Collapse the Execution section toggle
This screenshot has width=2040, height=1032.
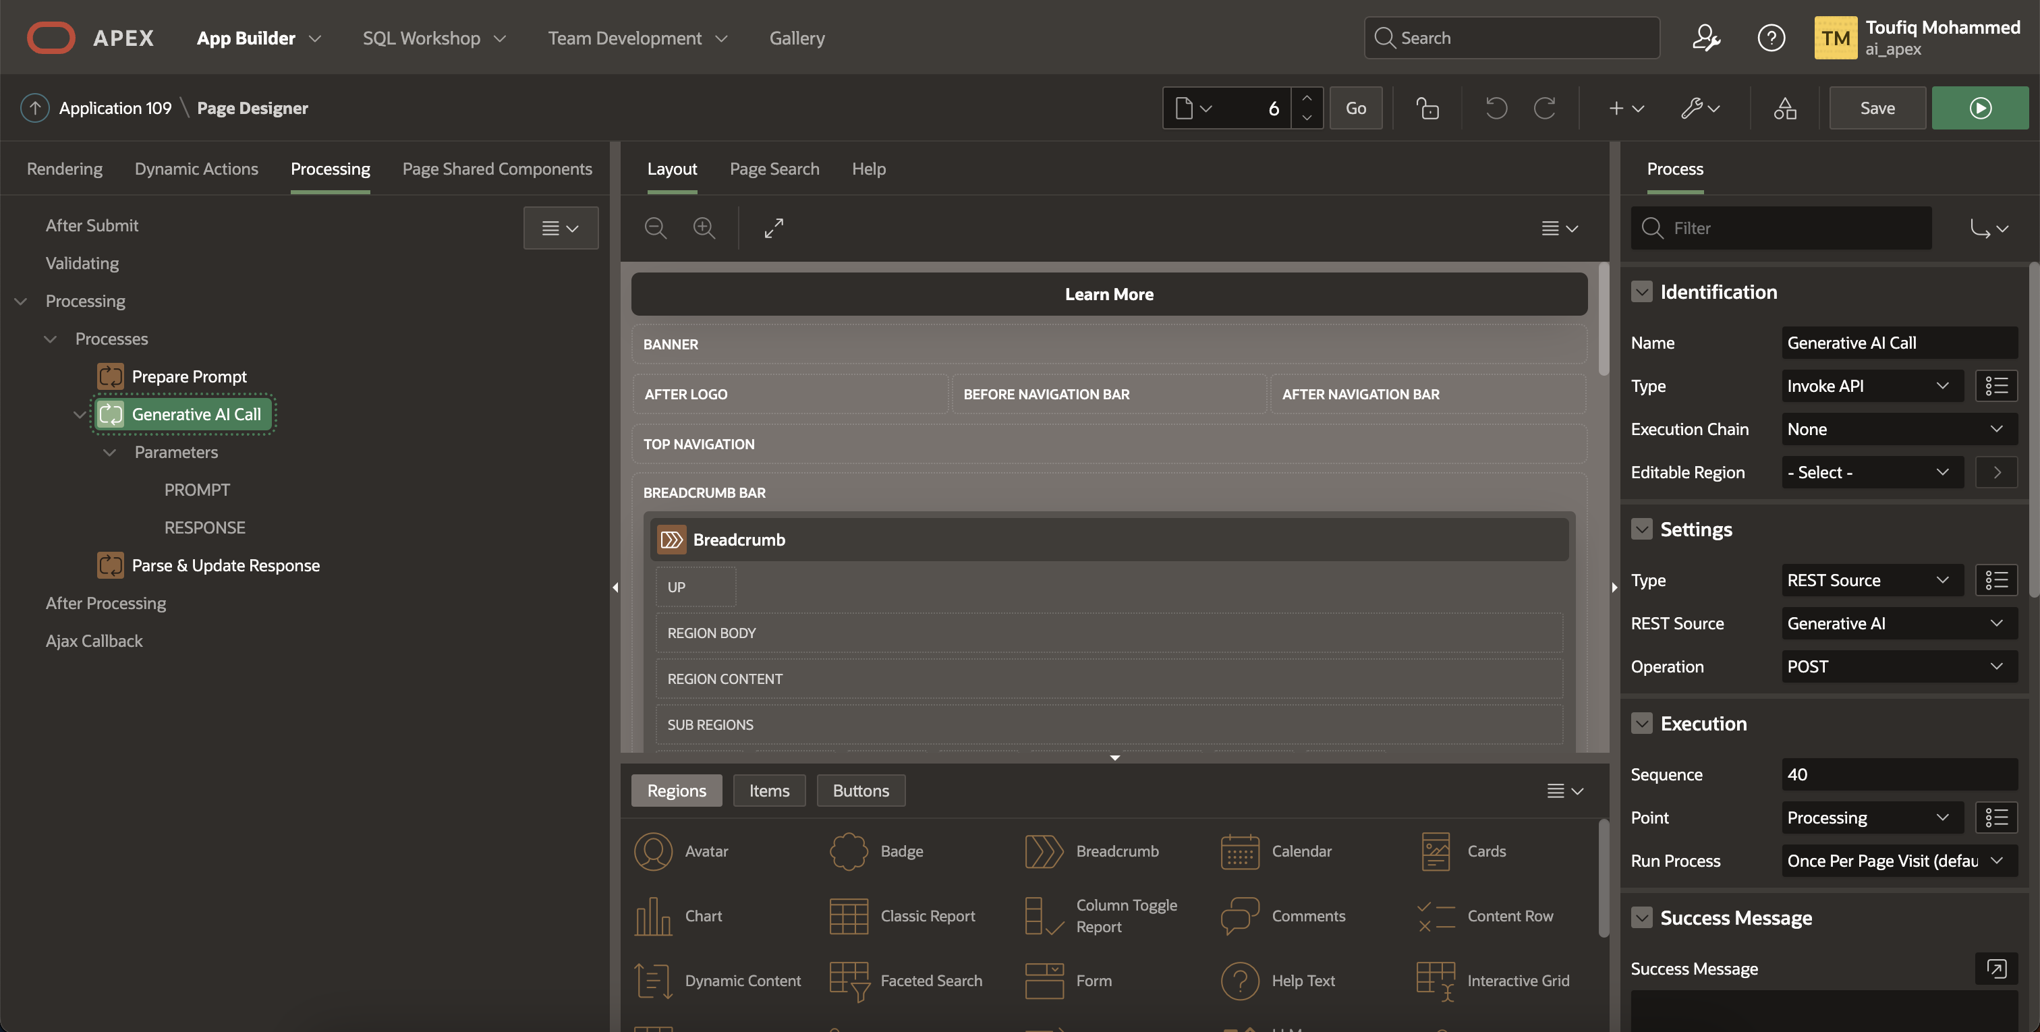(1642, 723)
